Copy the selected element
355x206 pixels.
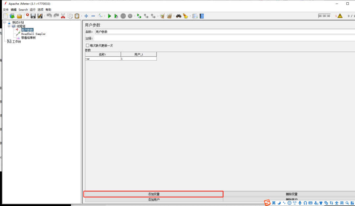pos(70,16)
